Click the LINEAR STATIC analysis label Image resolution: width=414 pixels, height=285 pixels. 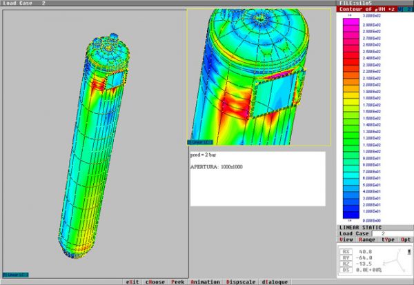(x=360, y=228)
